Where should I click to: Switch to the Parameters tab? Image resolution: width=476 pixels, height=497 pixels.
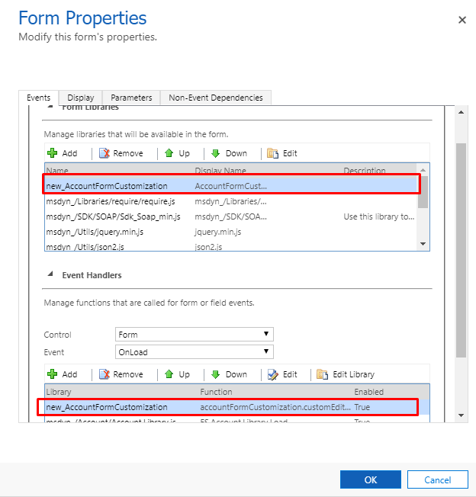131,98
